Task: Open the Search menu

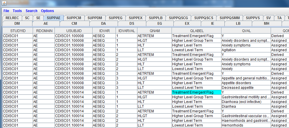Action: (32, 11)
